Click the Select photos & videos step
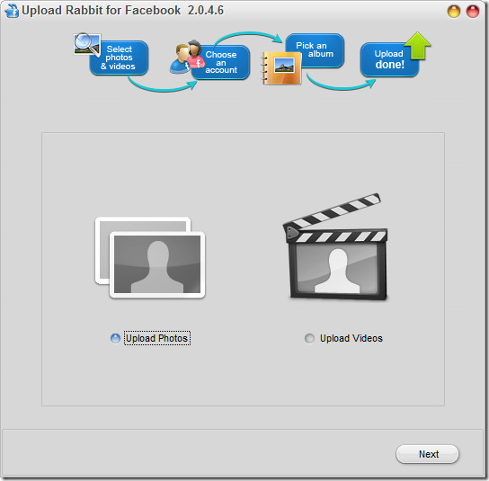489x481 pixels. click(x=119, y=58)
